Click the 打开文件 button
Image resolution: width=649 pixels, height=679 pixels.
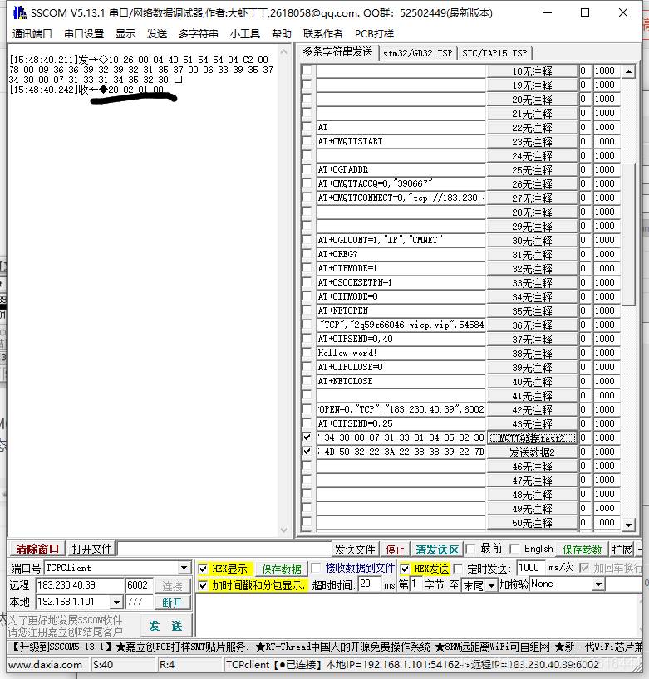[x=91, y=549]
